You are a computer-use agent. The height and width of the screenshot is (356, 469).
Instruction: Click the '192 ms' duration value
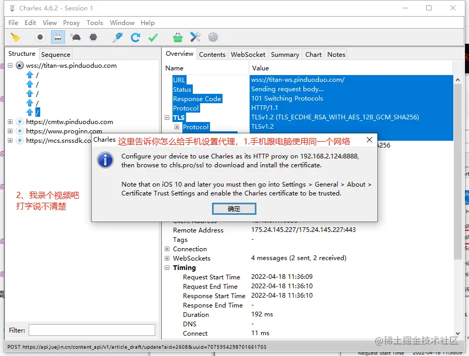point(262,314)
